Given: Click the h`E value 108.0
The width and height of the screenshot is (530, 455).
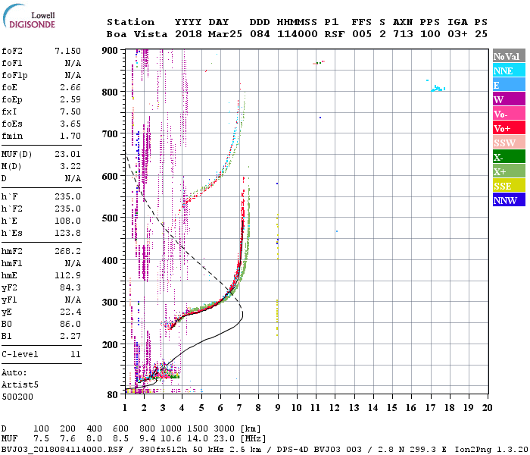Looking at the screenshot, I should point(67,221).
